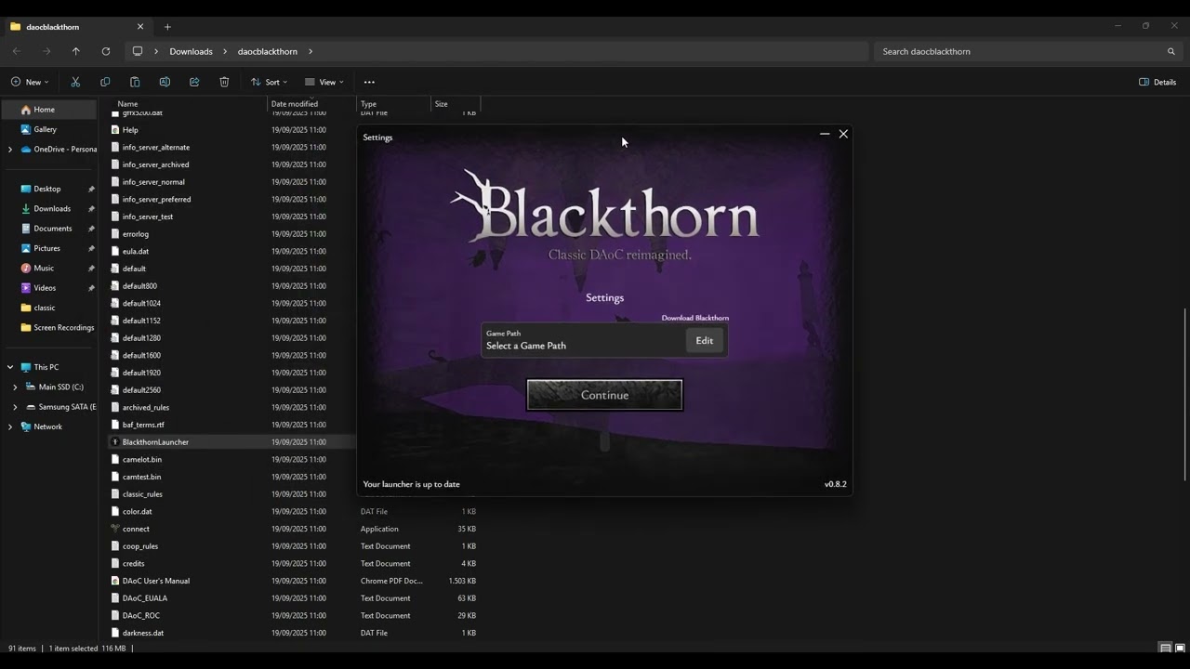Screen dimensions: 1190x669
Task: Expand the Samsung SATA drive node
Action: pos(15,407)
